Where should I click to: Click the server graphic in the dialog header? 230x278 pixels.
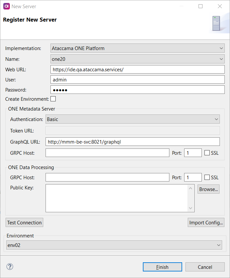pos(217,23)
